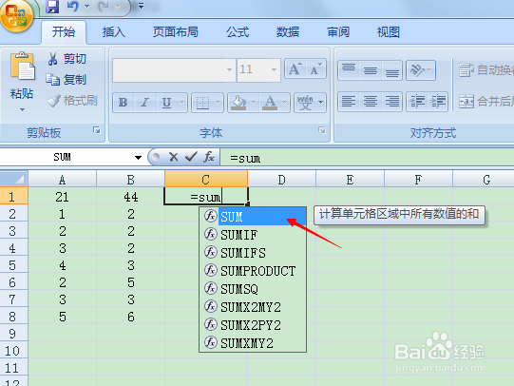
Task: Open text orientation button
Action: [421, 70]
